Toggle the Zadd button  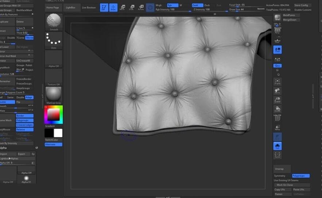(x=198, y=5)
